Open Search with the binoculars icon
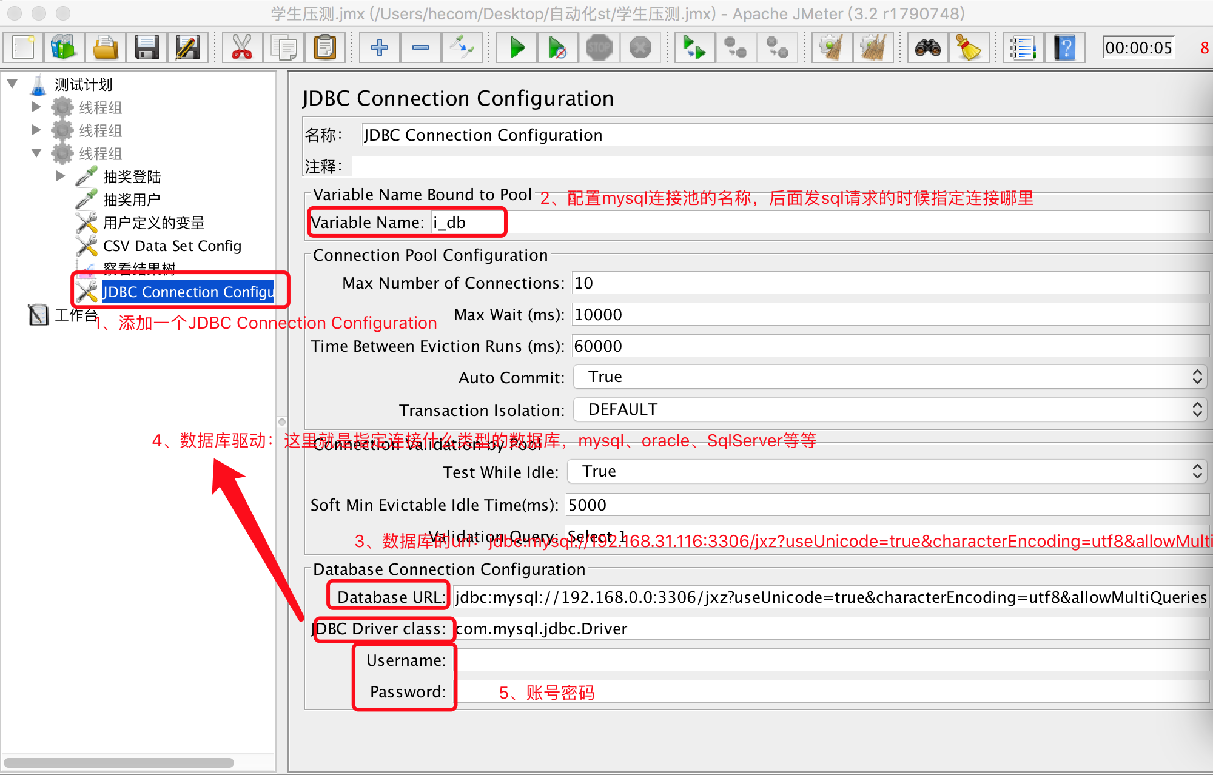This screenshot has height=775, width=1213. tap(928, 47)
